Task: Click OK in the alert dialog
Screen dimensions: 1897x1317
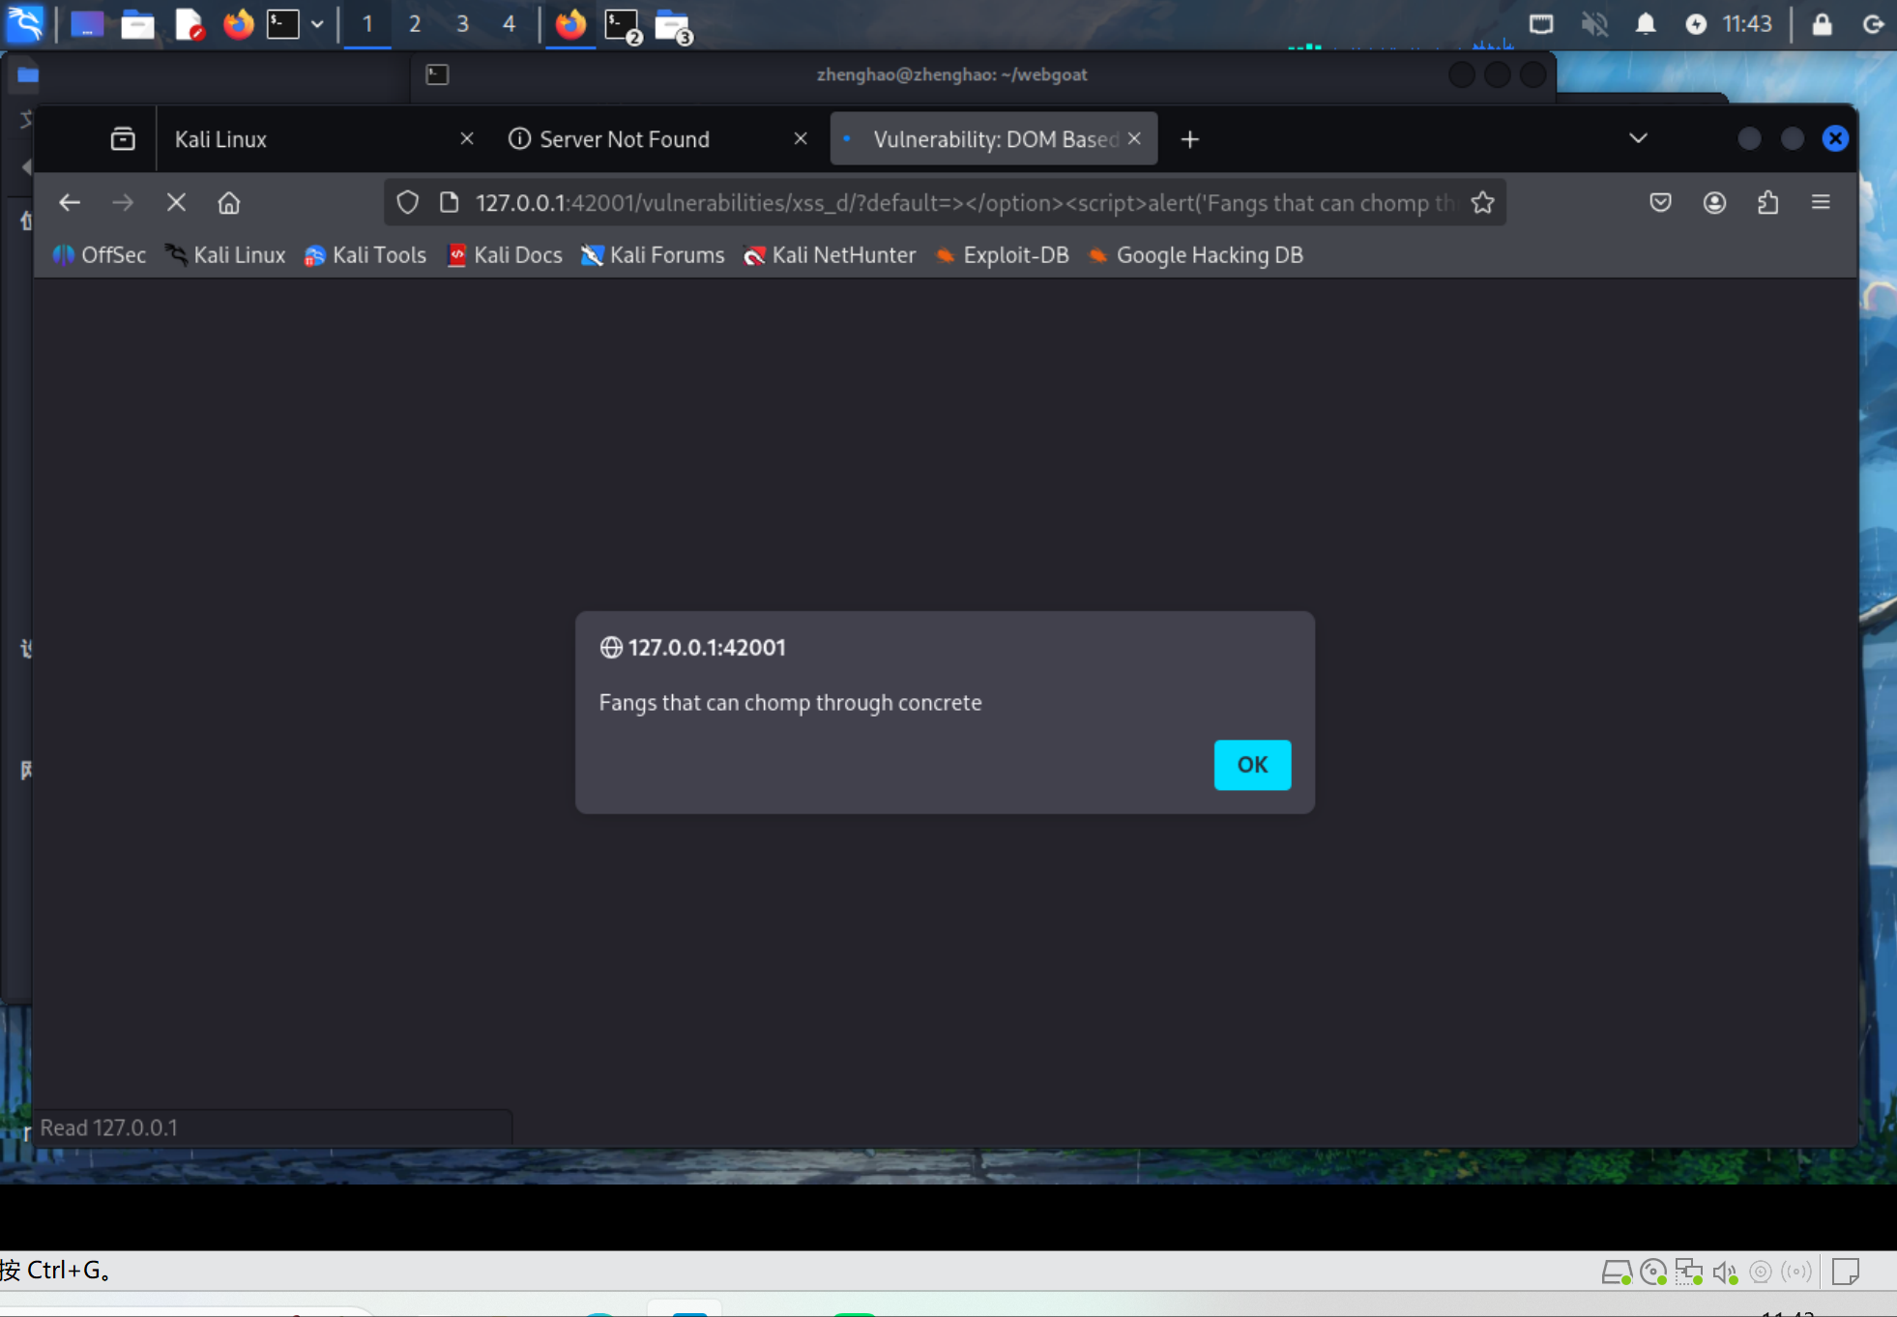Action: [x=1251, y=765]
